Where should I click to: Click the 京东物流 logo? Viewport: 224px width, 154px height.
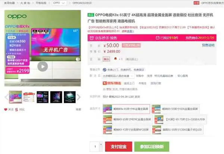pyautogui.click(x=112, y=83)
